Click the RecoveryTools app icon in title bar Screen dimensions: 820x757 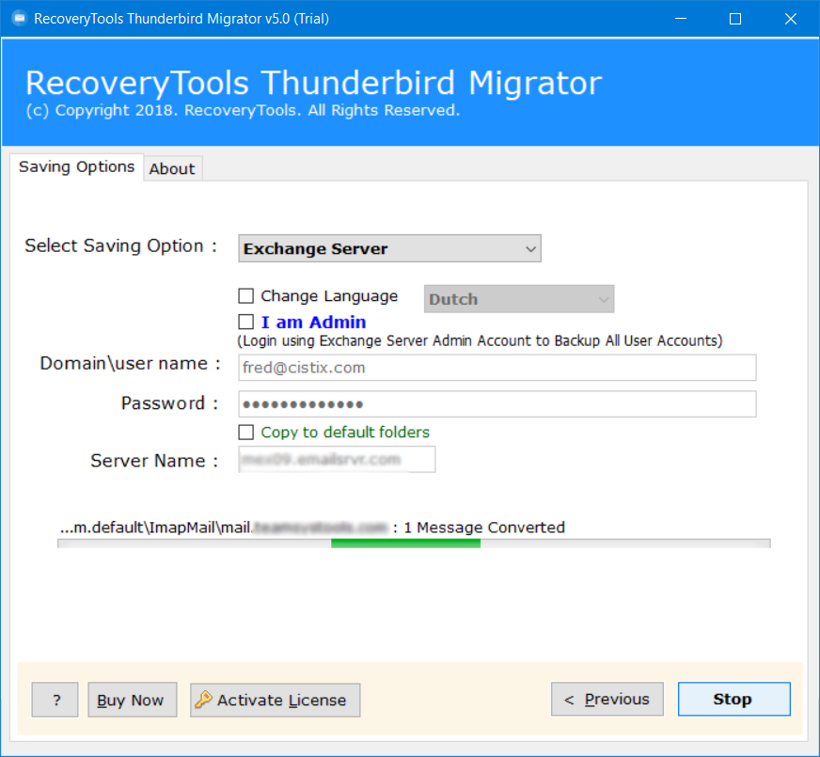(x=20, y=19)
